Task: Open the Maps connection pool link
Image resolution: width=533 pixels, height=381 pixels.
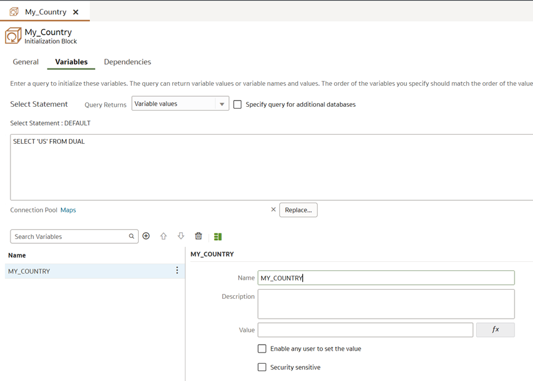Action: 68,210
